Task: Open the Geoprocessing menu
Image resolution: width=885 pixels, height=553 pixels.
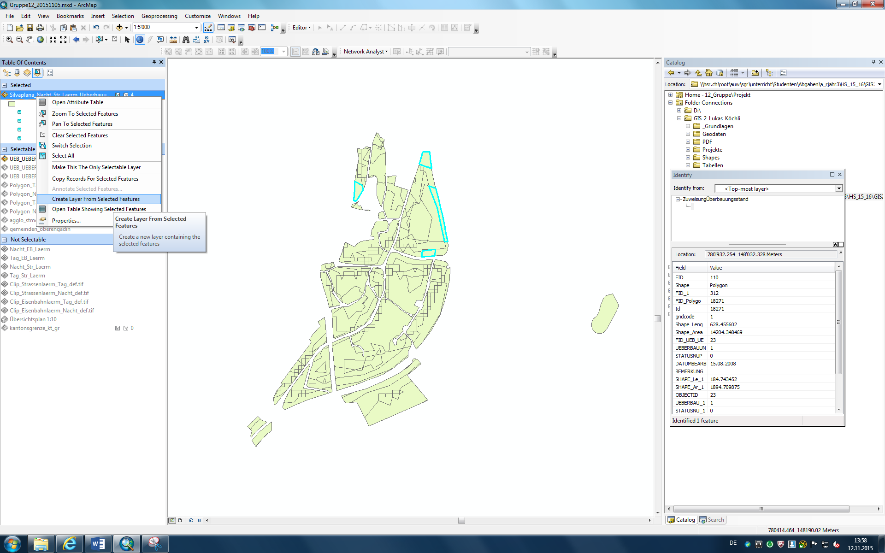Action: (x=159, y=16)
